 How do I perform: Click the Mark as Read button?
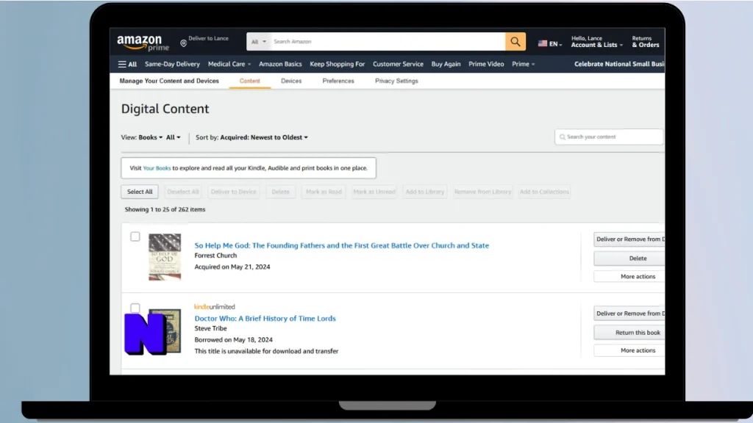tap(324, 192)
